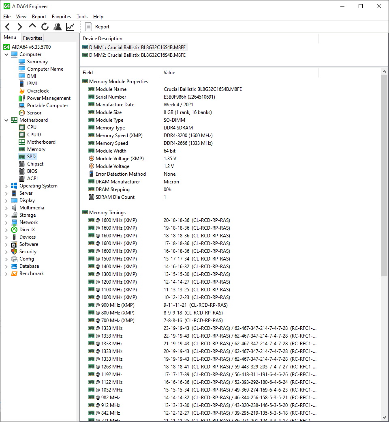Image resolution: width=389 pixels, height=422 pixels.
Task: Click the Chipset icon in tree
Action: click(22, 164)
